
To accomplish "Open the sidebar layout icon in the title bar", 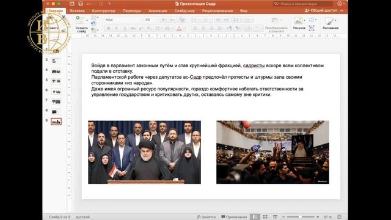I will [72, 4].
